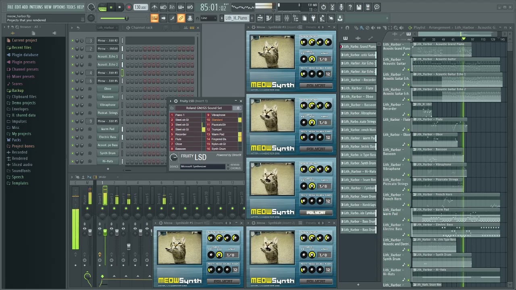Open Presets in Meow SynthEdit #5

pos(218,223)
